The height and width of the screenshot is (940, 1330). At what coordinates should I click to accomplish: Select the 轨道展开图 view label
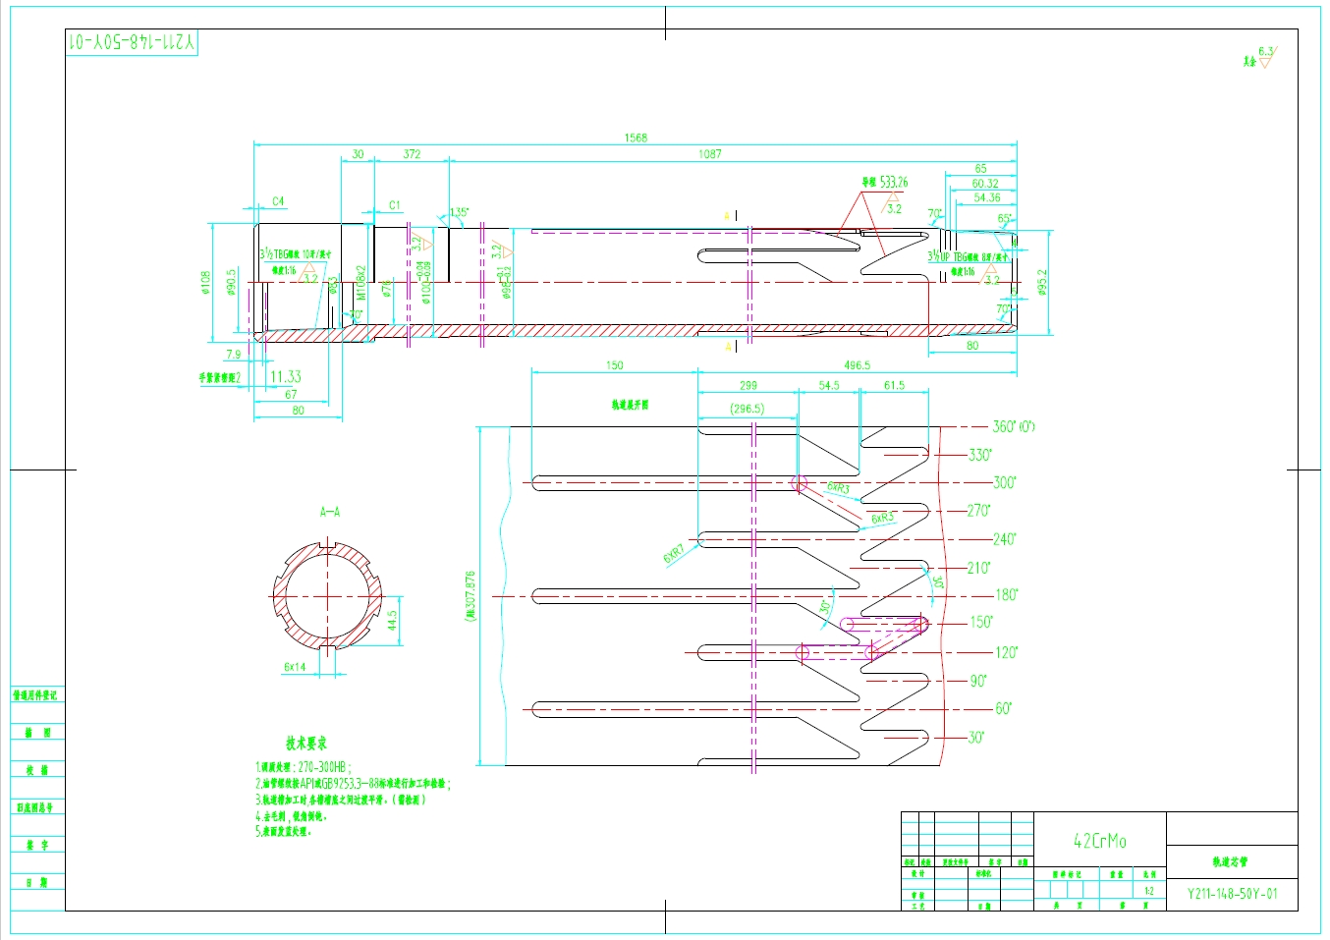tap(630, 405)
